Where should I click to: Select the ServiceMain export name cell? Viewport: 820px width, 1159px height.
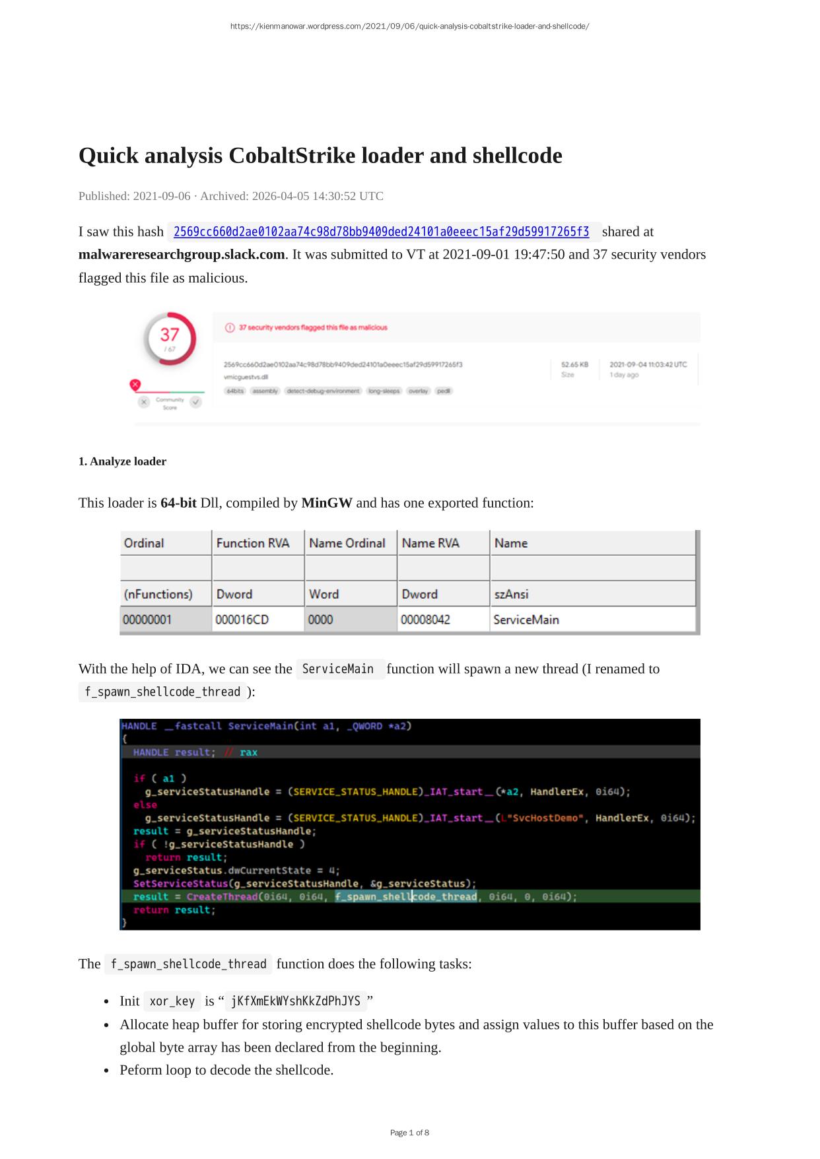pos(526,620)
